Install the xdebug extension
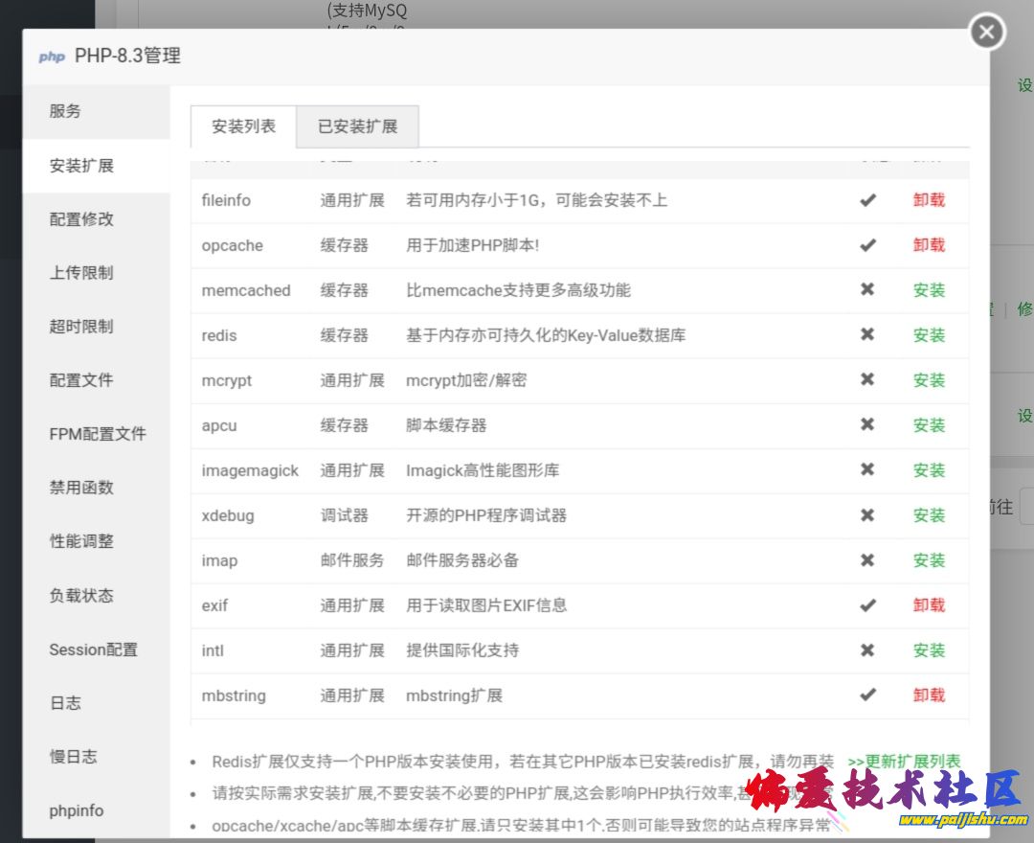Image resolution: width=1034 pixels, height=843 pixels. point(929,515)
